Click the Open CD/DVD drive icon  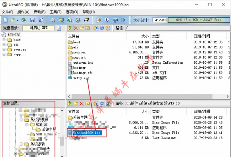(x=24, y=20)
